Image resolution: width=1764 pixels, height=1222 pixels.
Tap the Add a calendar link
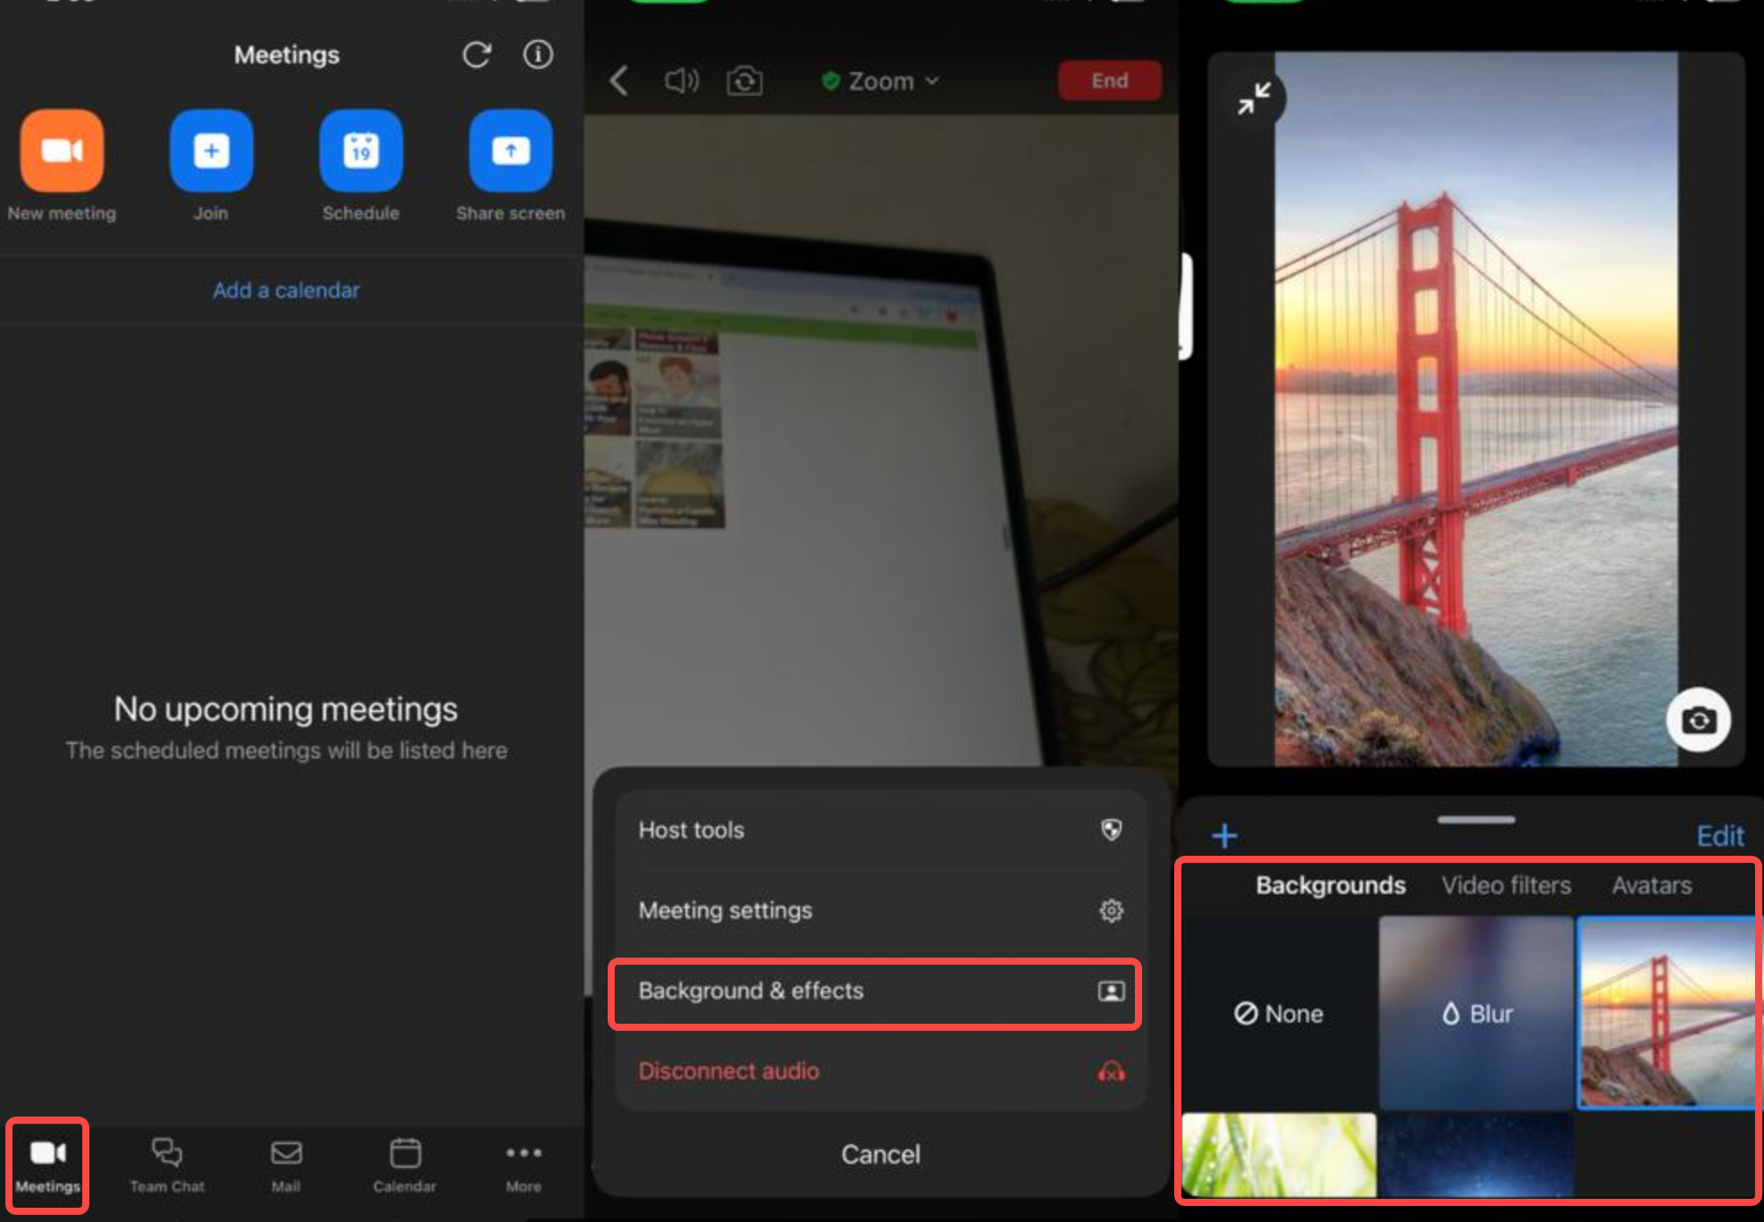(286, 289)
